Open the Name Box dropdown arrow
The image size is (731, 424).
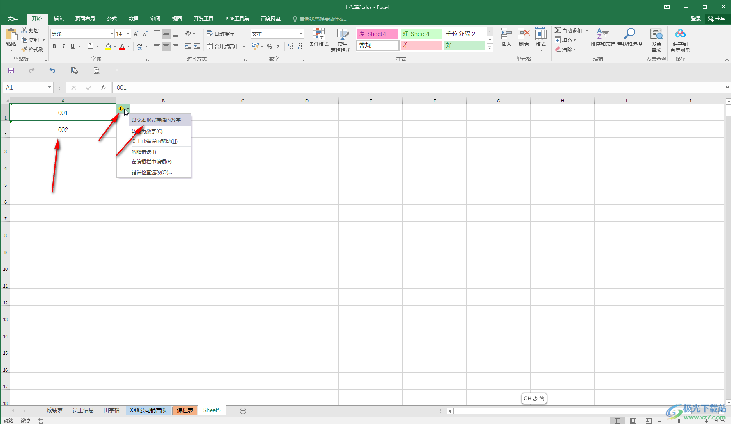(x=50, y=87)
